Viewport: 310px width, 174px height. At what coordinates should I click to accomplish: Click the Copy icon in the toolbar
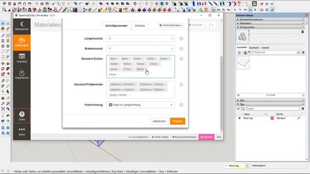(x=59, y=3)
